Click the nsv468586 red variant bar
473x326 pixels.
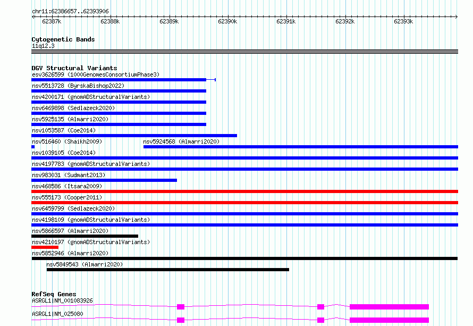point(244,191)
